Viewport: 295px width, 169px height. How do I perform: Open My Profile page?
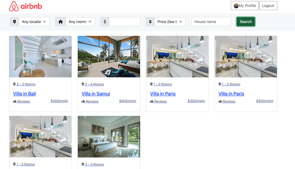245,6
